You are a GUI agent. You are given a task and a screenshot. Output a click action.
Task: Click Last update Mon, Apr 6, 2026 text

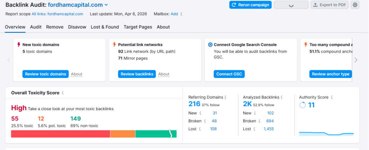tap(118, 14)
